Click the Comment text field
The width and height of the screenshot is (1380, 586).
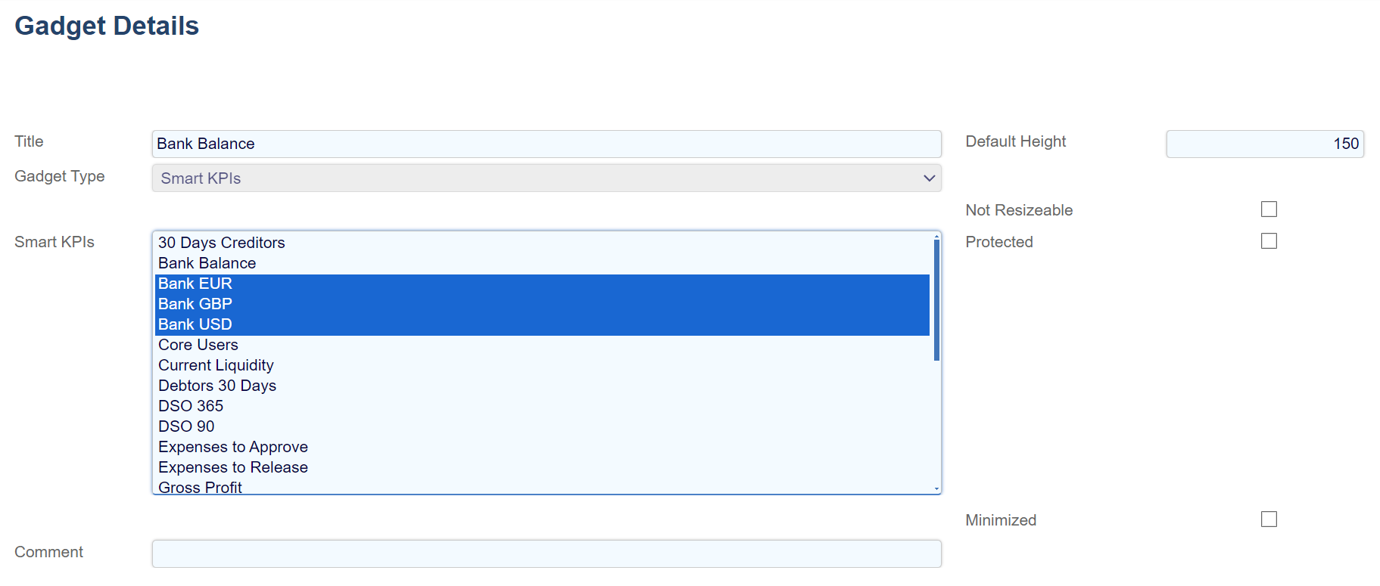pyautogui.click(x=546, y=553)
